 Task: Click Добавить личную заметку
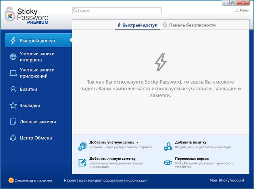tap(112, 158)
